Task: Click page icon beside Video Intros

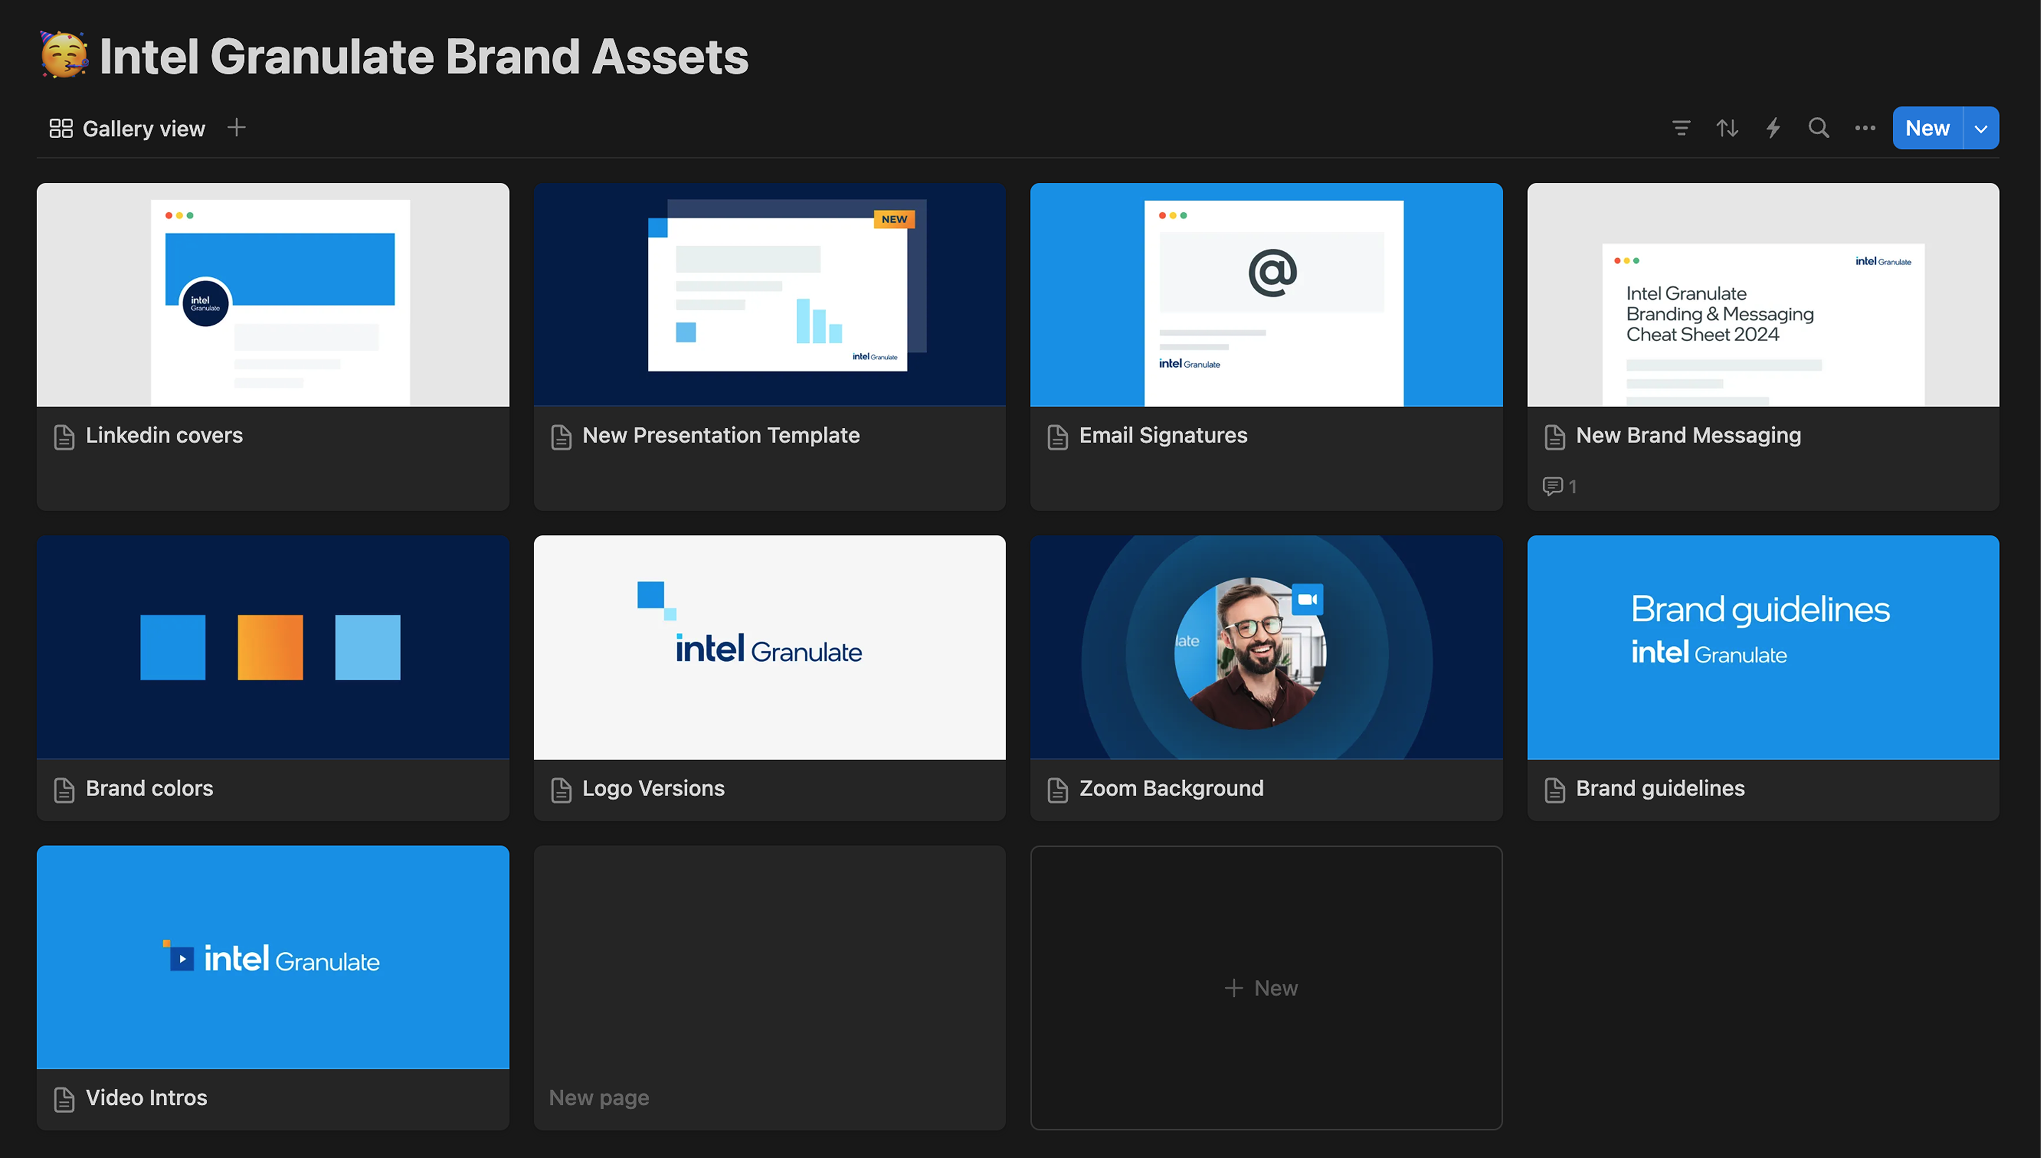Action: click(64, 1099)
